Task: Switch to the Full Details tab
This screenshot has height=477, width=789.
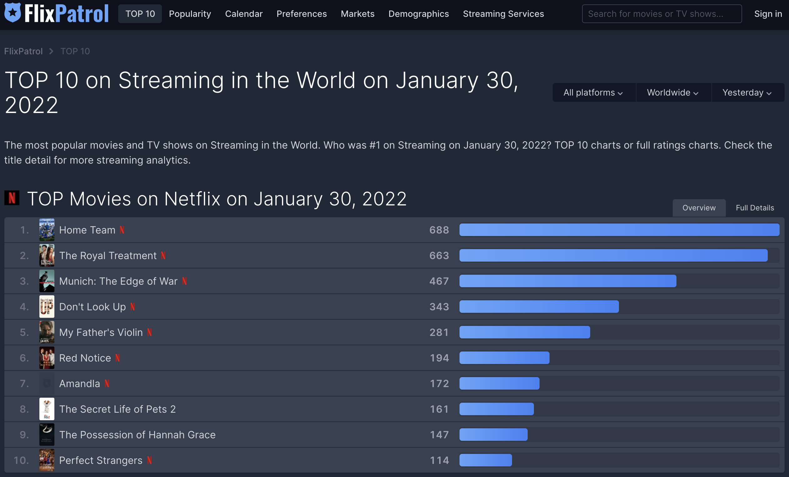Action: (x=755, y=208)
